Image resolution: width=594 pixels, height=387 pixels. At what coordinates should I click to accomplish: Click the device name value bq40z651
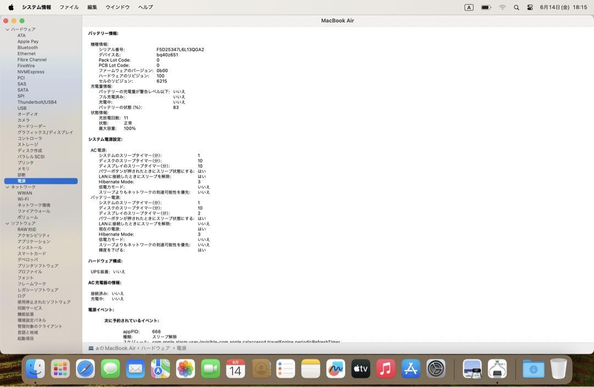167,55
